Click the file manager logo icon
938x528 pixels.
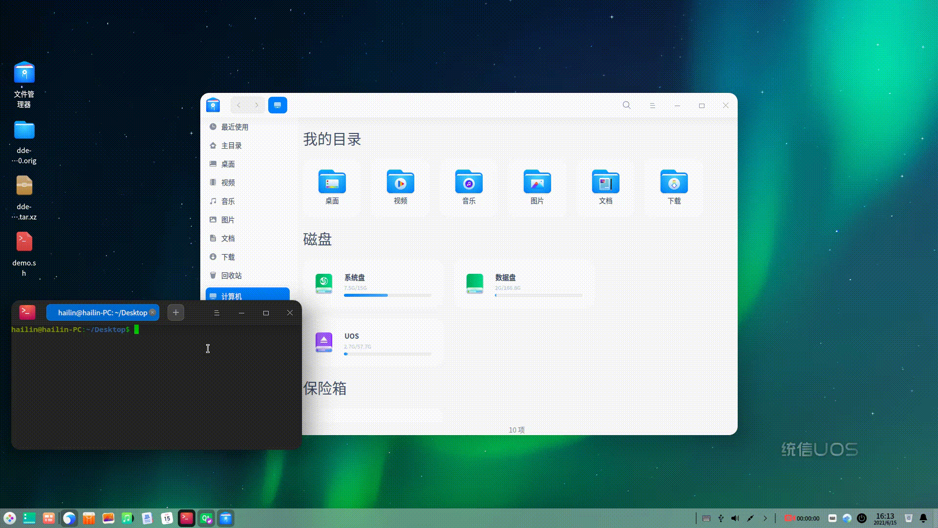pos(213,105)
